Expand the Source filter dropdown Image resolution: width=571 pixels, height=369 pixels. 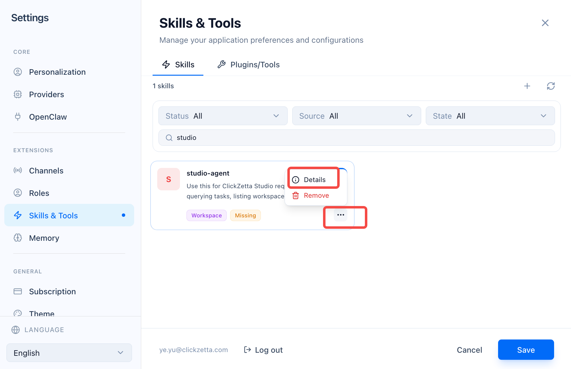(356, 116)
